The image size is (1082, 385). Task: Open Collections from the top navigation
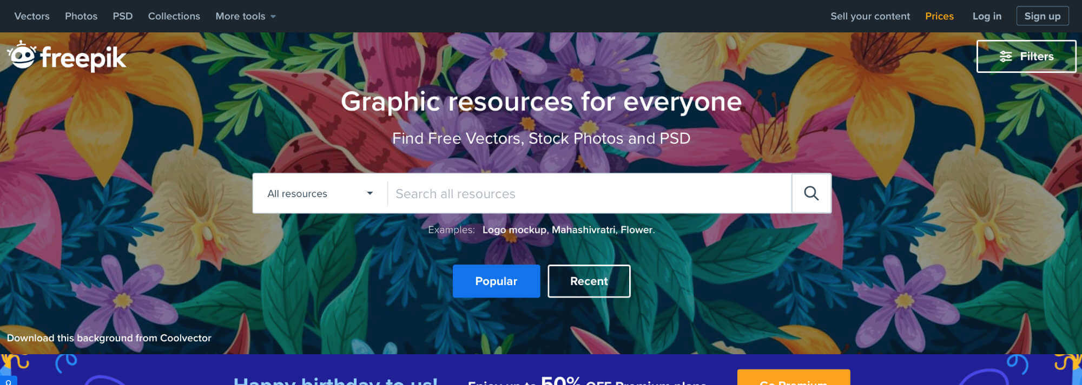(x=174, y=16)
